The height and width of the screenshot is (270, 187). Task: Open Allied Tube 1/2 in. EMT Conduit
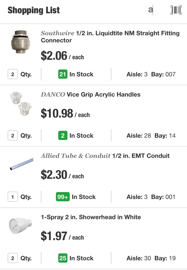(x=105, y=156)
